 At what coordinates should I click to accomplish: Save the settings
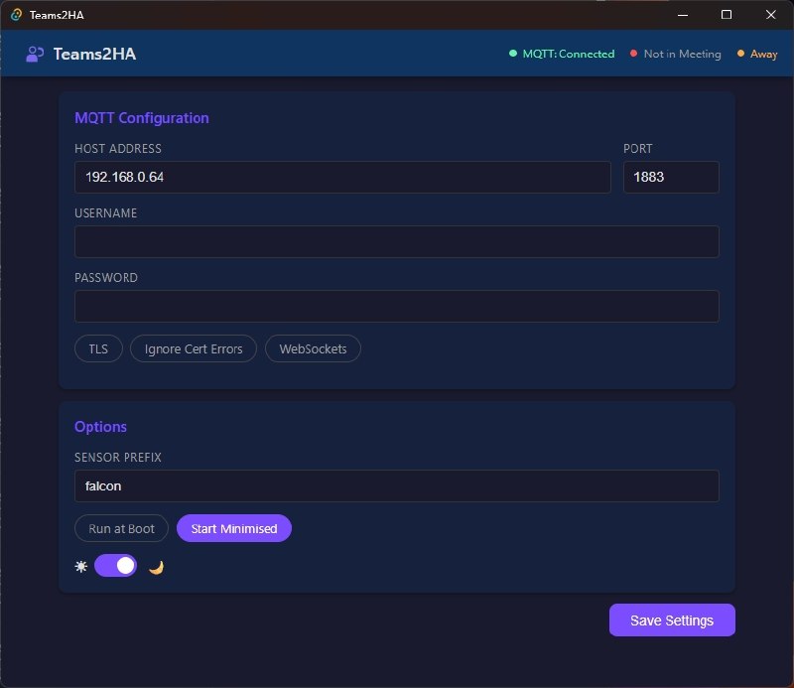672,620
